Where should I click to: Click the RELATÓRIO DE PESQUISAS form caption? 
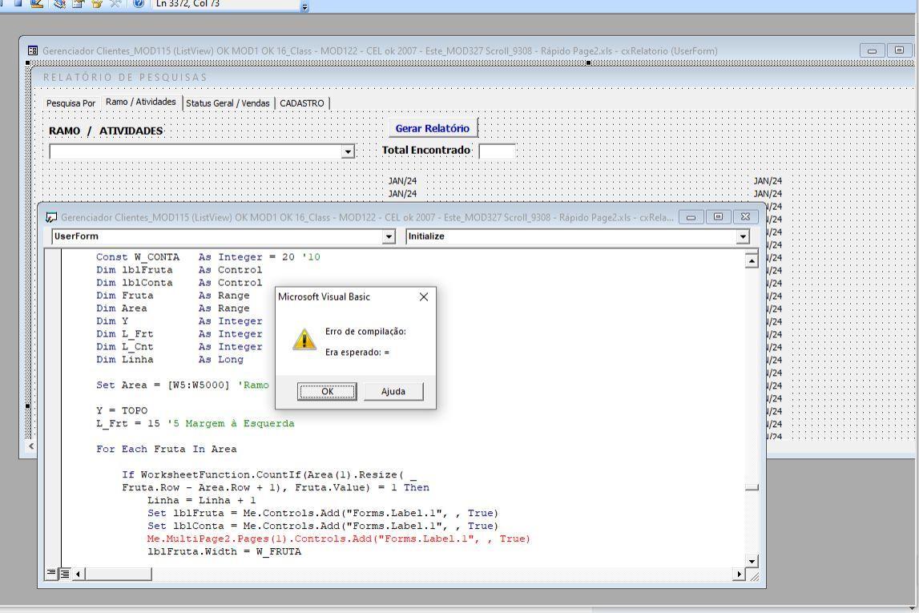point(125,78)
